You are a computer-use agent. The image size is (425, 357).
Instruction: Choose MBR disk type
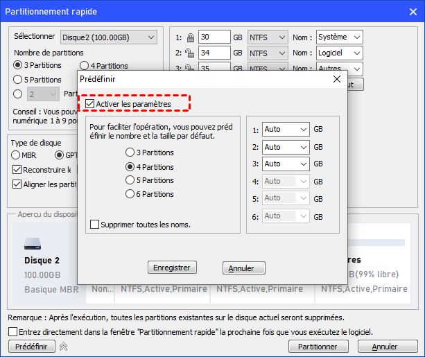coord(16,155)
